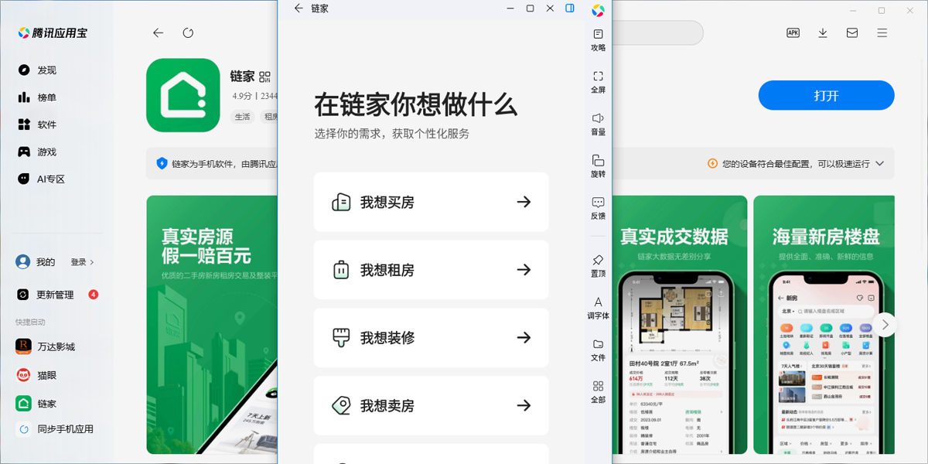This screenshot has width=928, height=464.
Task: Open the mail messages icon in header
Action: click(852, 32)
